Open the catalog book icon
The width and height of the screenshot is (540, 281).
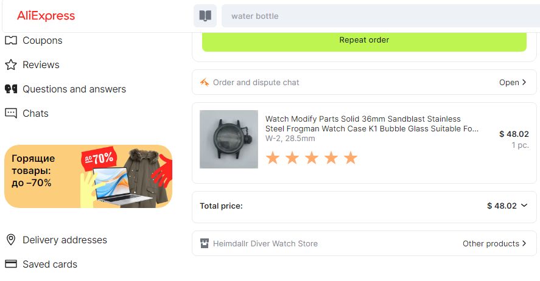point(205,16)
